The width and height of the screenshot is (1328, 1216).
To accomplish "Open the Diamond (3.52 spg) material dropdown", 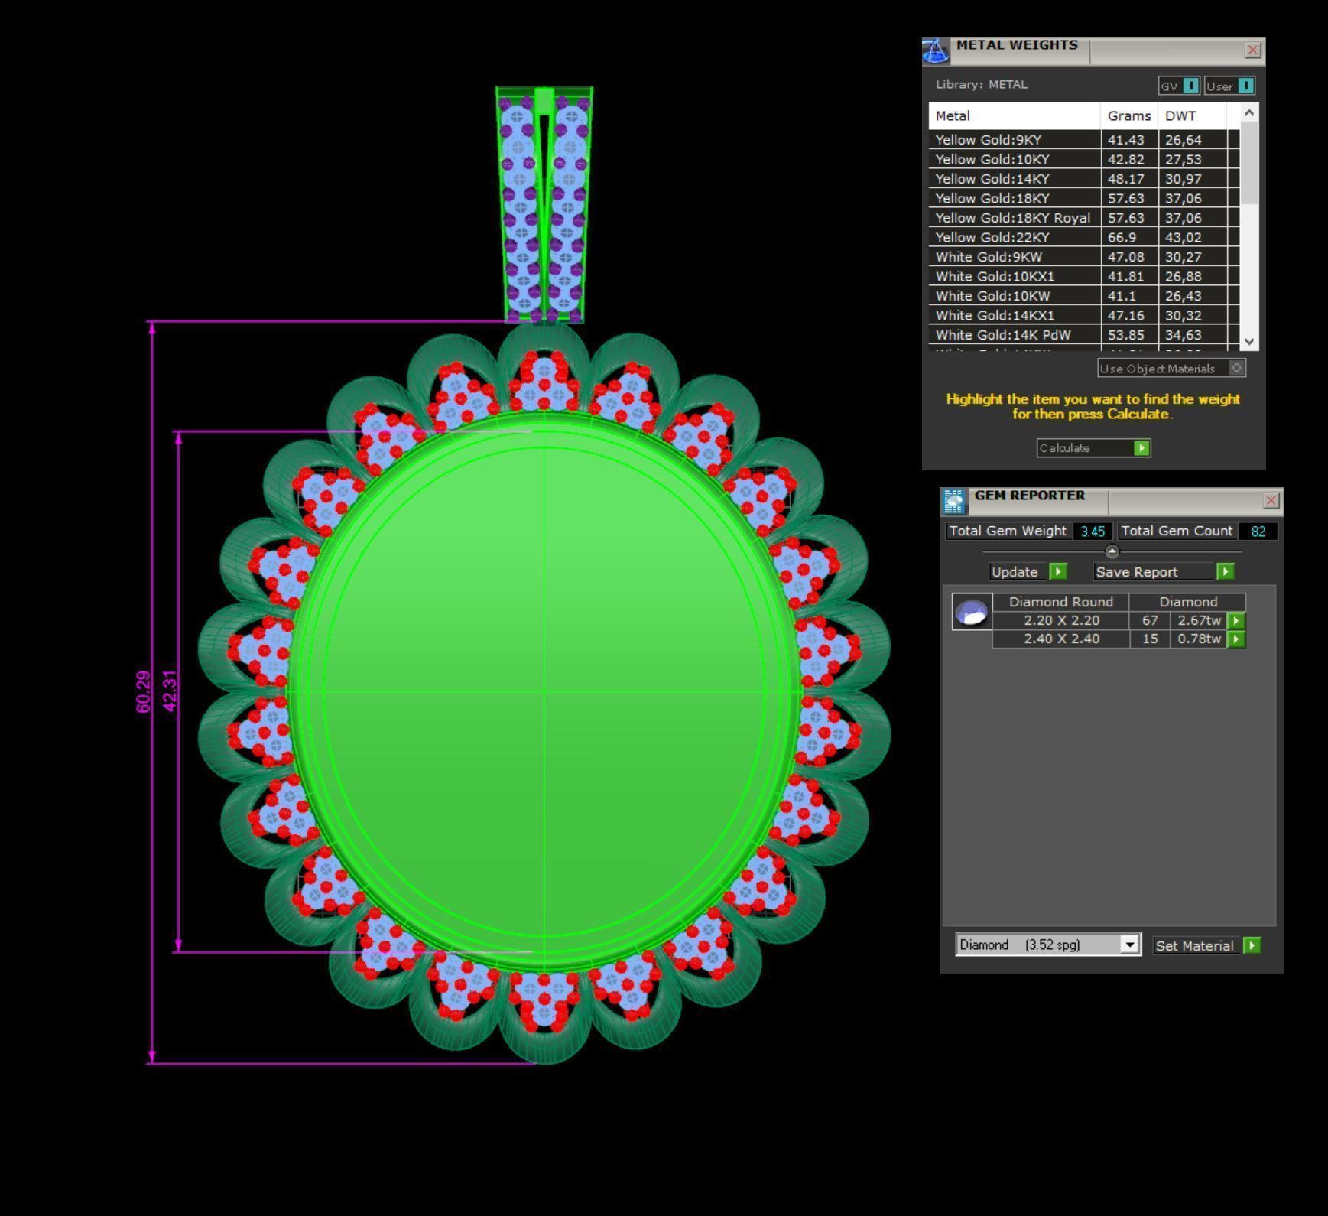I will click(1129, 945).
